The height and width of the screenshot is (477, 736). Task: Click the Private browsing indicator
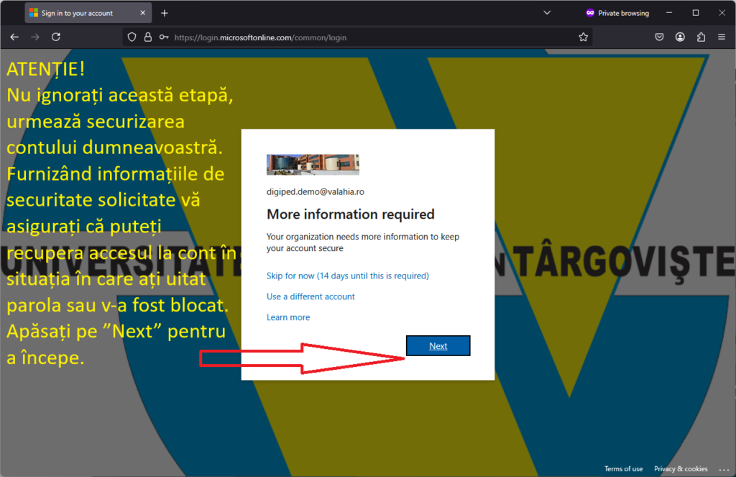coord(617,13)
